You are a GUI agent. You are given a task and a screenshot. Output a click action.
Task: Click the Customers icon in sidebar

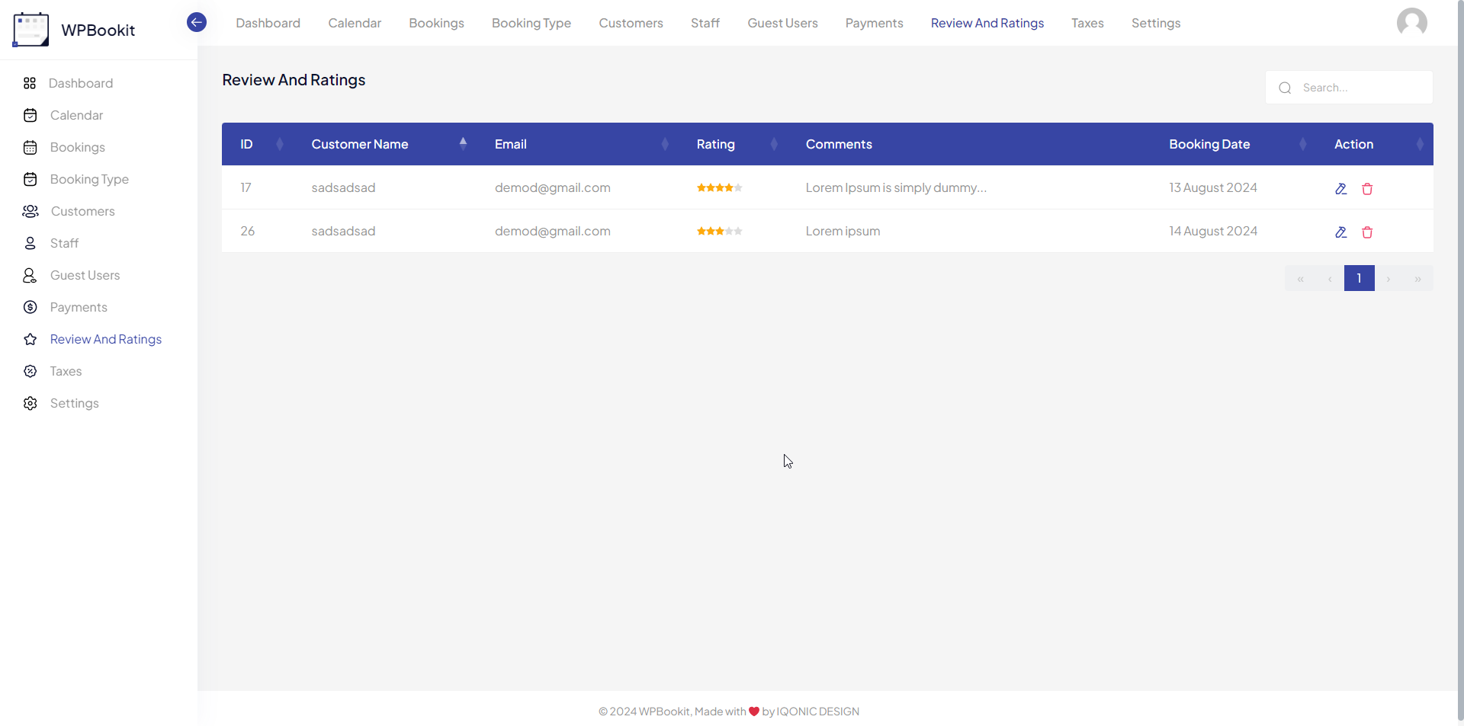[x=30, y=211]
